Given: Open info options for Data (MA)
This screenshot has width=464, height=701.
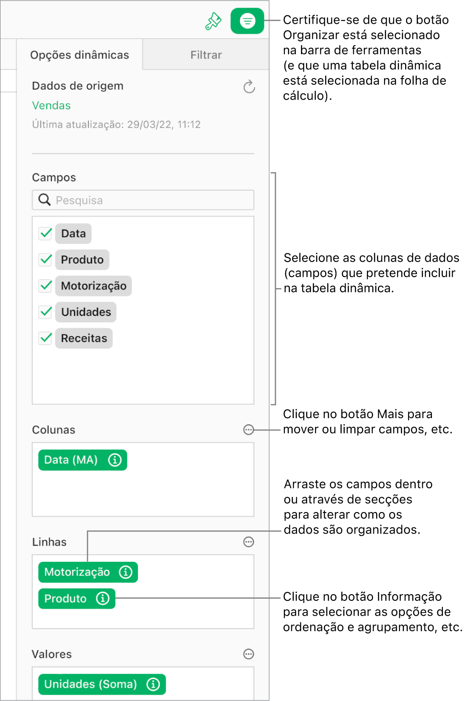Looking at the screenshot, I should coord(115,460).
